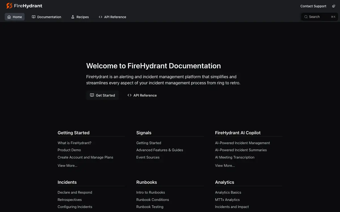Open Advanced Features & Guides link
This screenshot has height=212, width=340.
point(160,150)
